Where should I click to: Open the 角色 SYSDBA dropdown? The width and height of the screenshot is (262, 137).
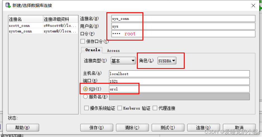point(167,61)
